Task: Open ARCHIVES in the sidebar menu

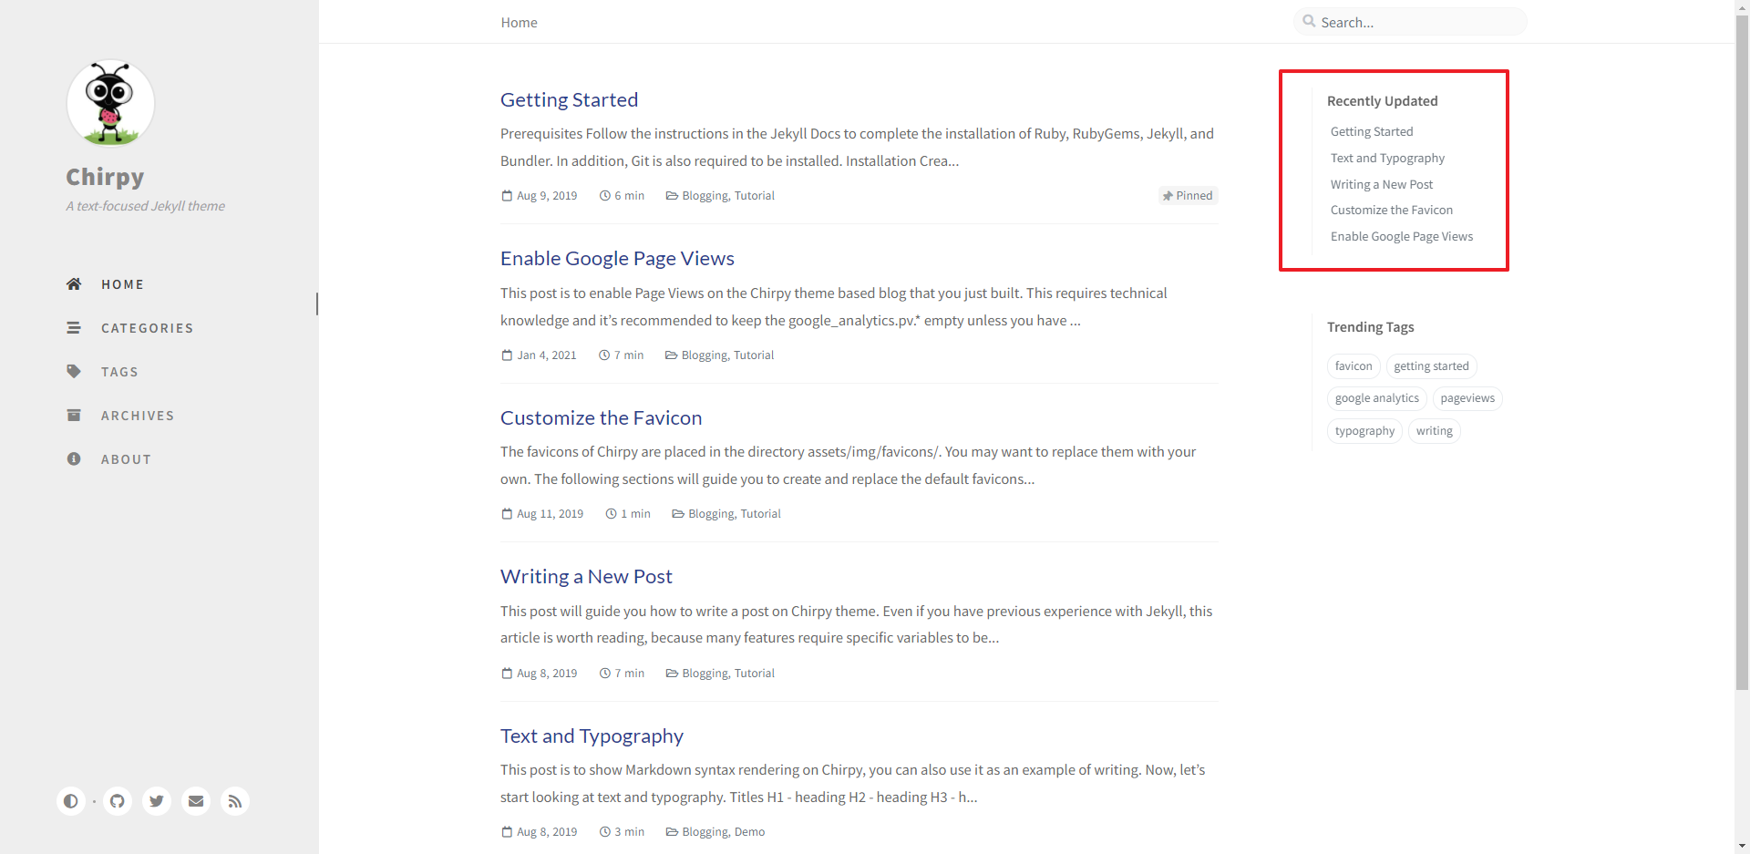Action: click(138, 416)
